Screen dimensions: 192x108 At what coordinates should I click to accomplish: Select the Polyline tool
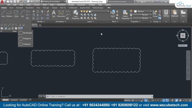9,13
